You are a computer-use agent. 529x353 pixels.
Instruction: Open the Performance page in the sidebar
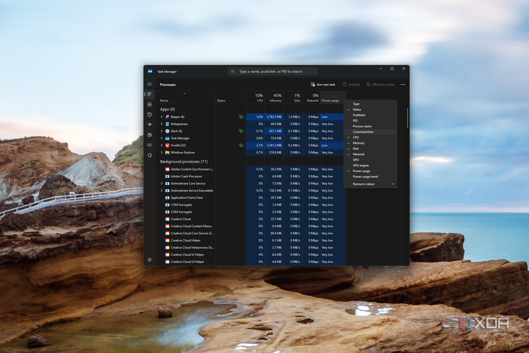point(149,104)
